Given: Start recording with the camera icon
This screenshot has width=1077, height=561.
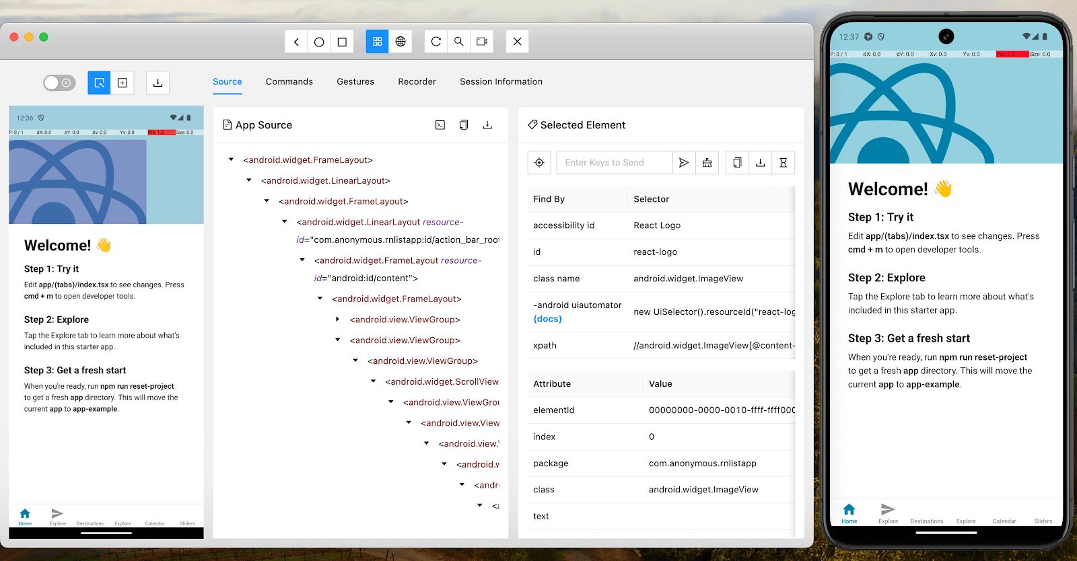Looking at the screenshot, I should click(x=482, y=42).
